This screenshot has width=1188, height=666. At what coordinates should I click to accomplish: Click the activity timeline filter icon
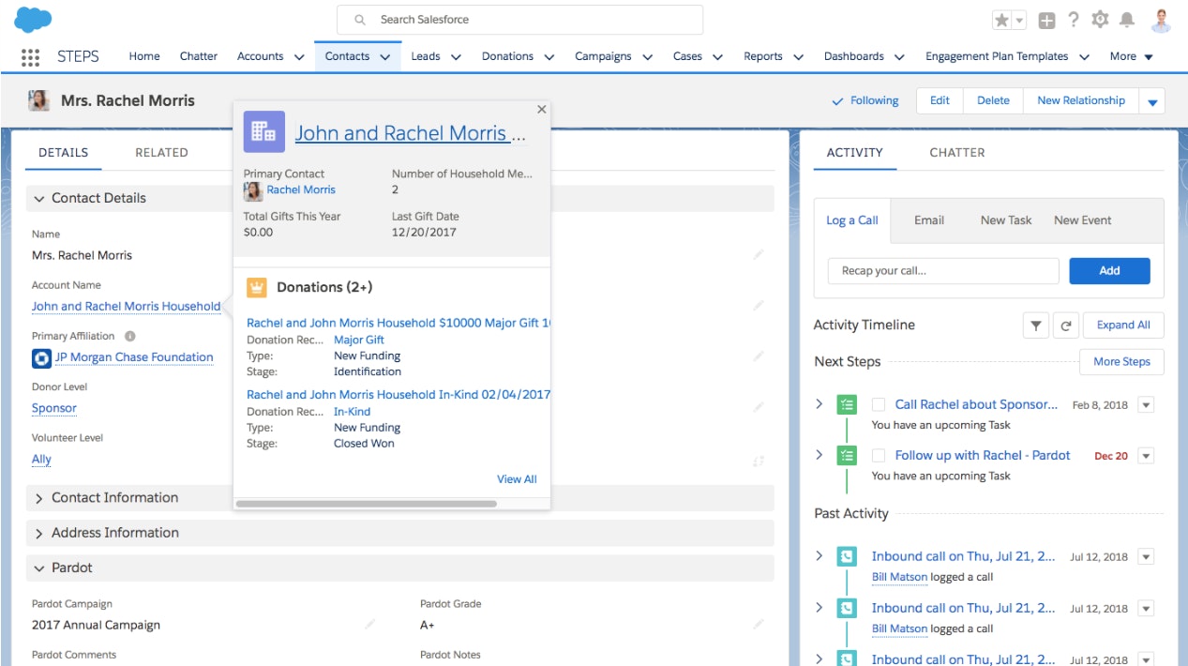[x=1036, y=325]
